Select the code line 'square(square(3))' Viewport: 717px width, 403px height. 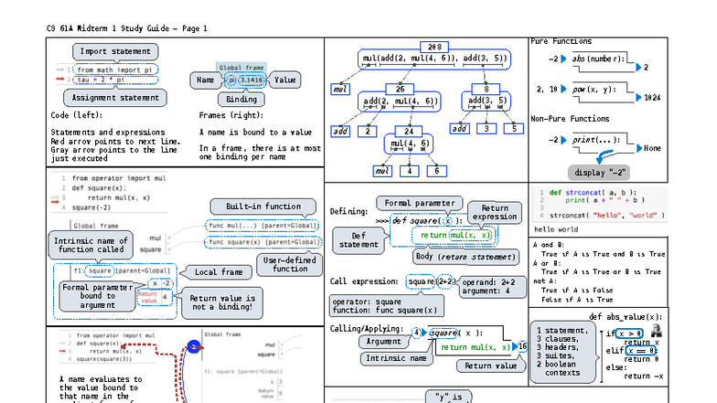[104, 359]
